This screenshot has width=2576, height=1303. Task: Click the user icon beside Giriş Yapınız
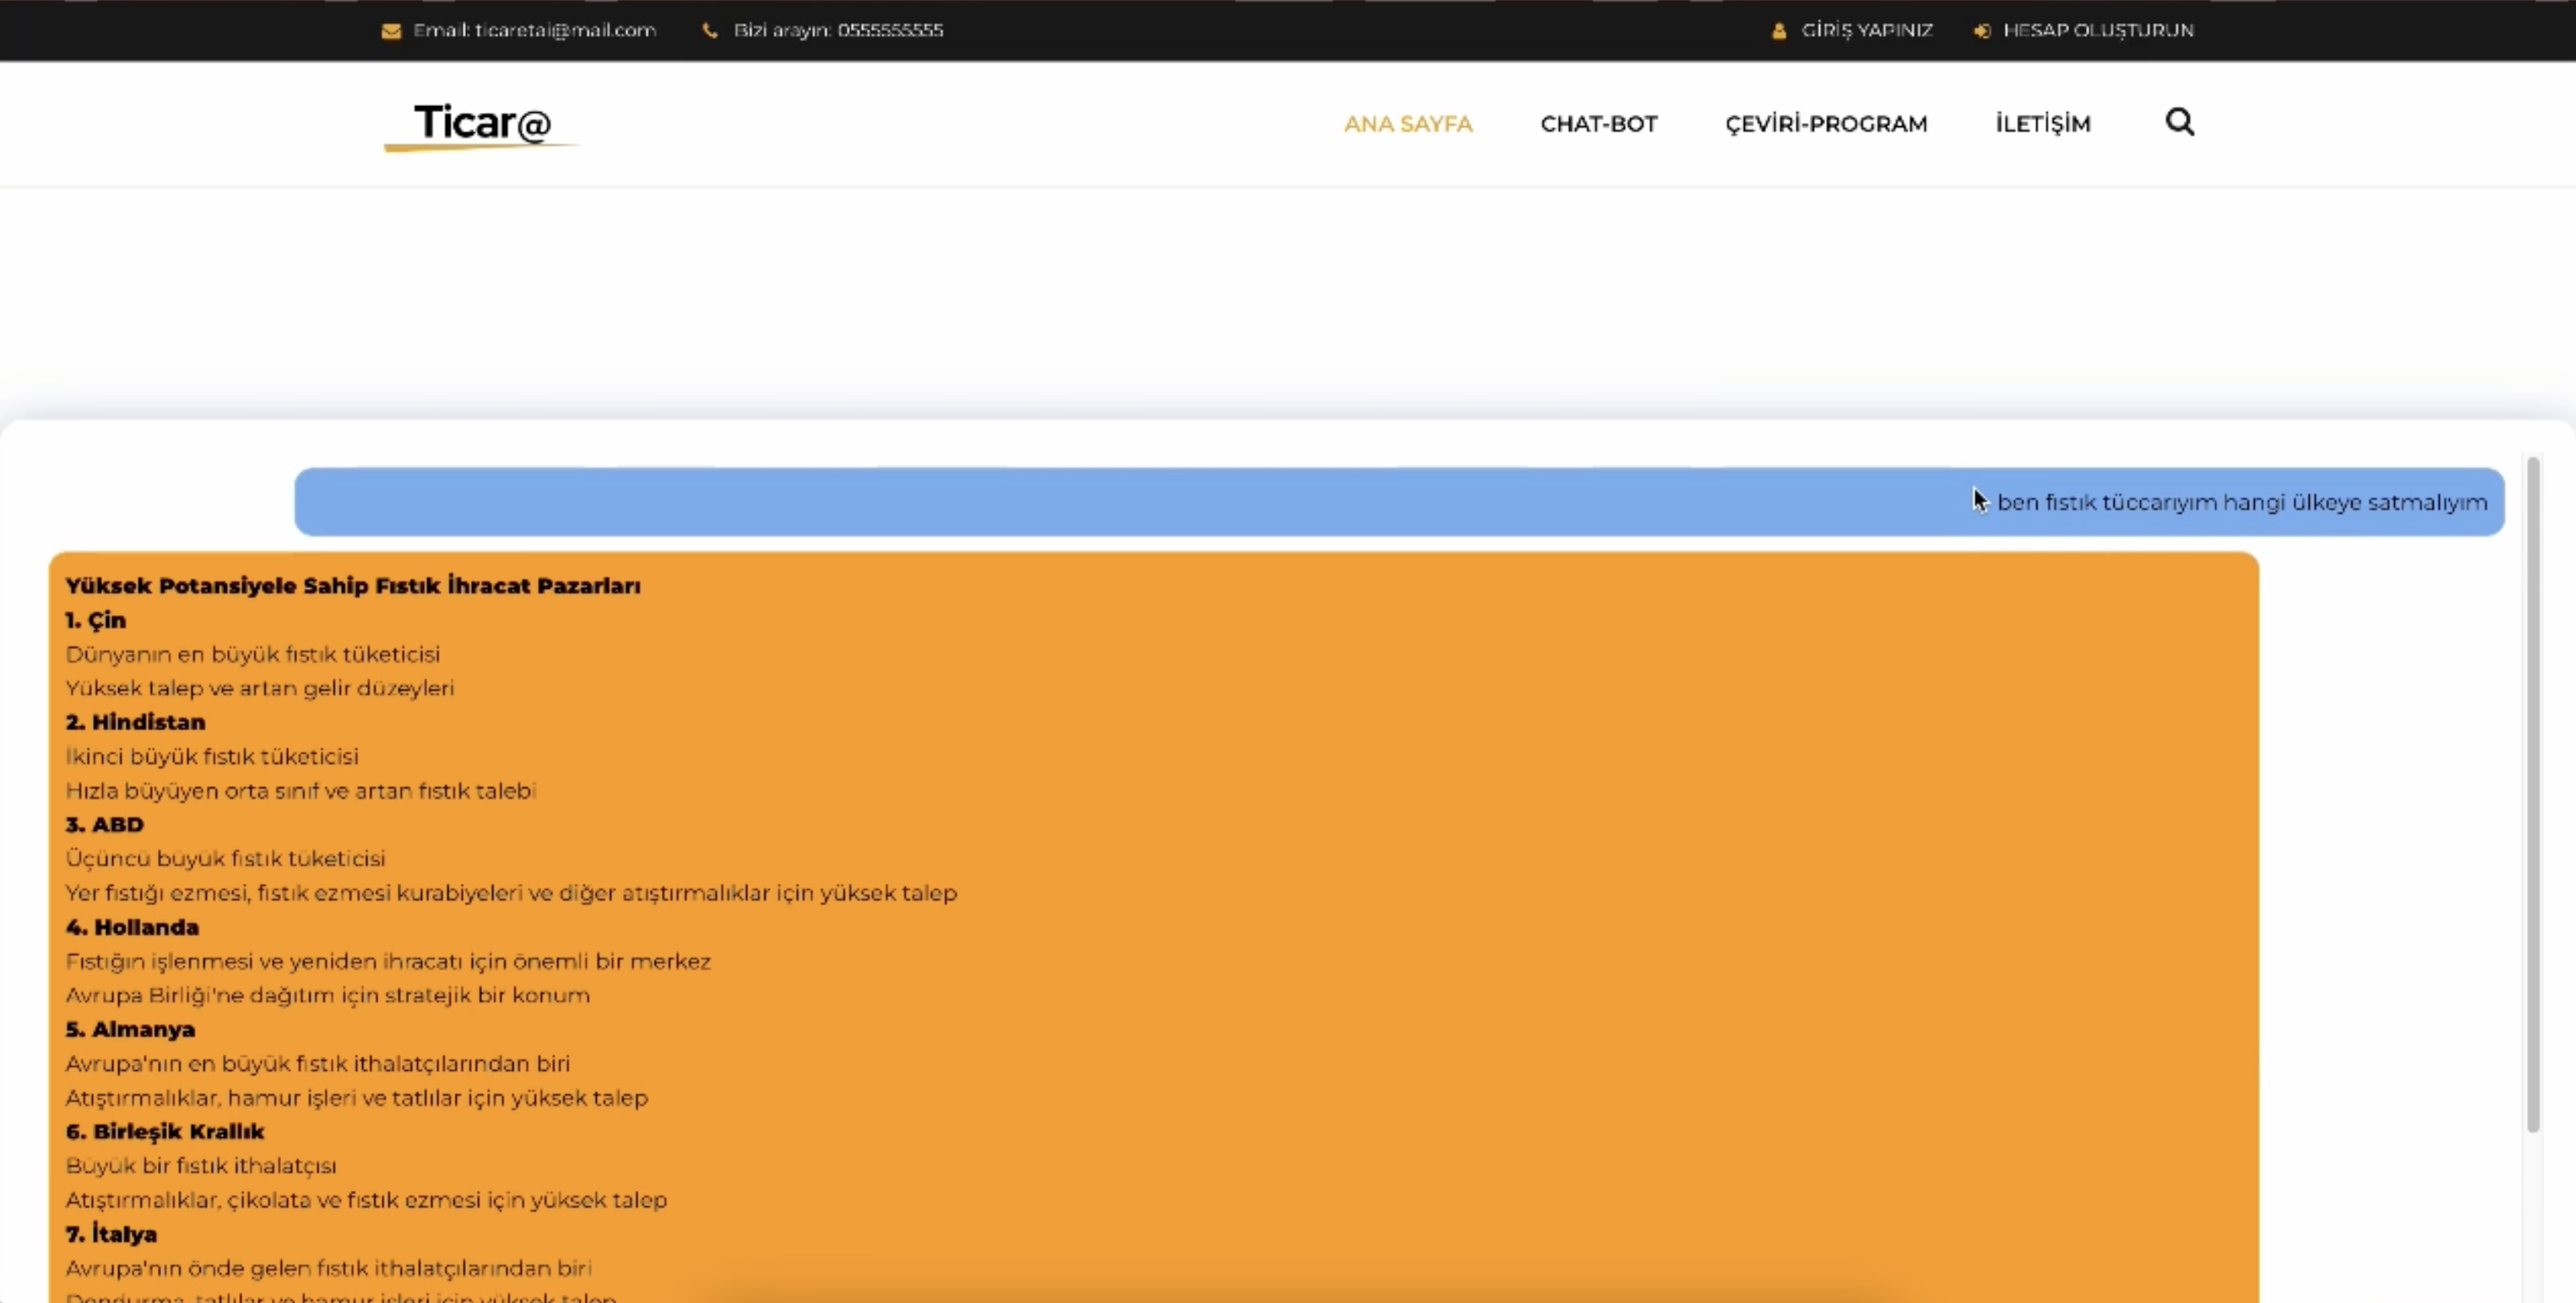(1778, 31)
